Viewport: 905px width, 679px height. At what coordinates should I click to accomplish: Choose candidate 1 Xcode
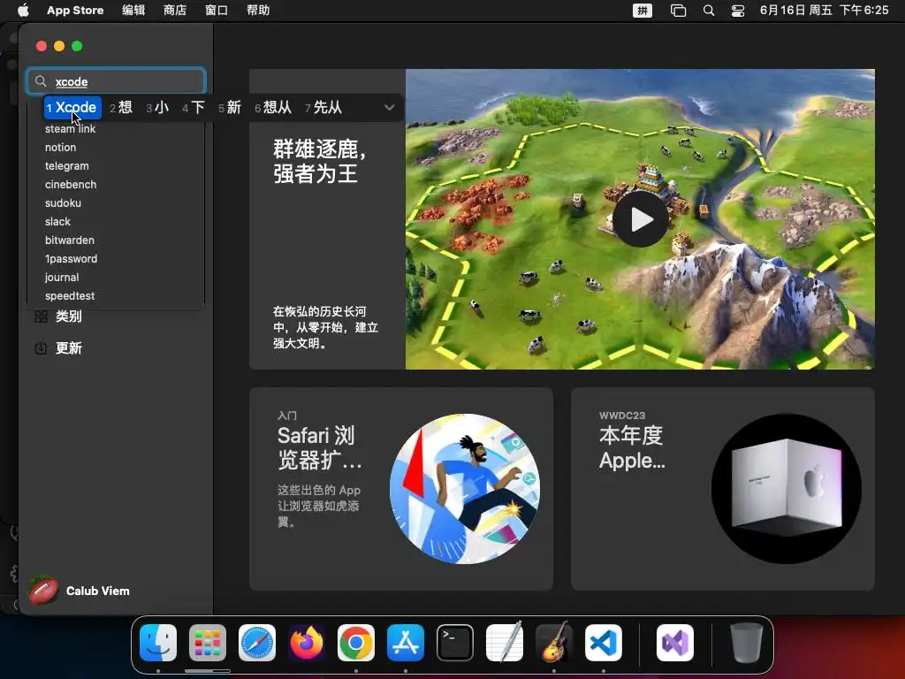(x=72, y=107)
